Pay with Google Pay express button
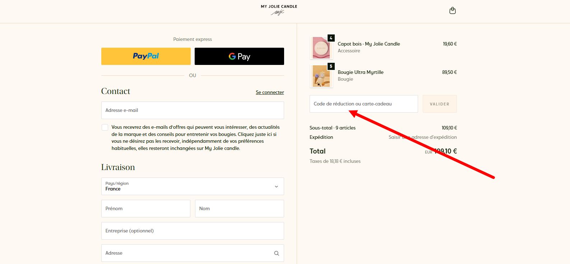 point(239,56)
